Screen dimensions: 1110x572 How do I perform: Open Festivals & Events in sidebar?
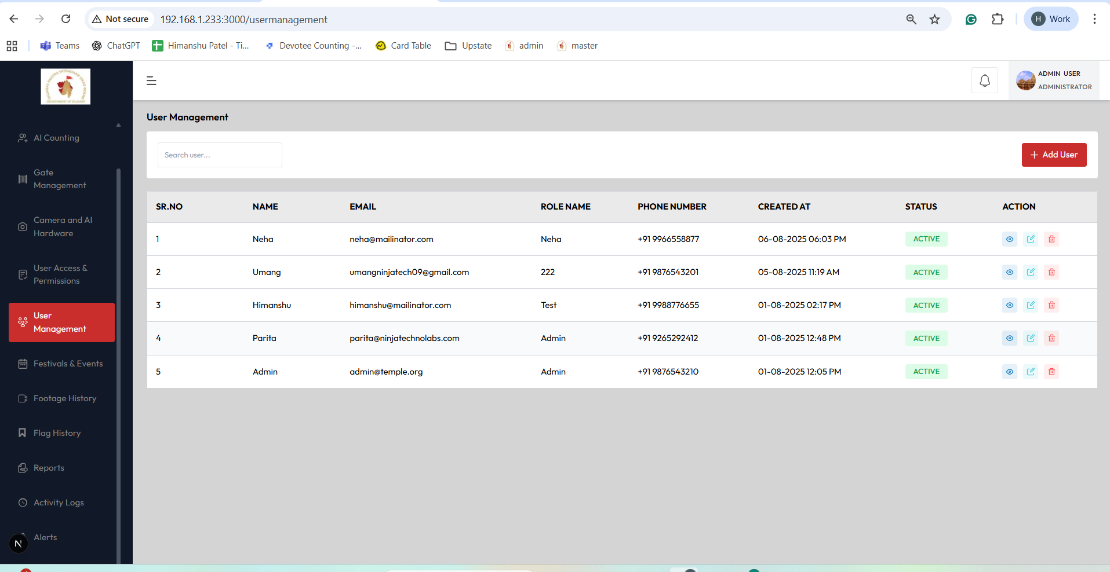click(x=68, y=364)
